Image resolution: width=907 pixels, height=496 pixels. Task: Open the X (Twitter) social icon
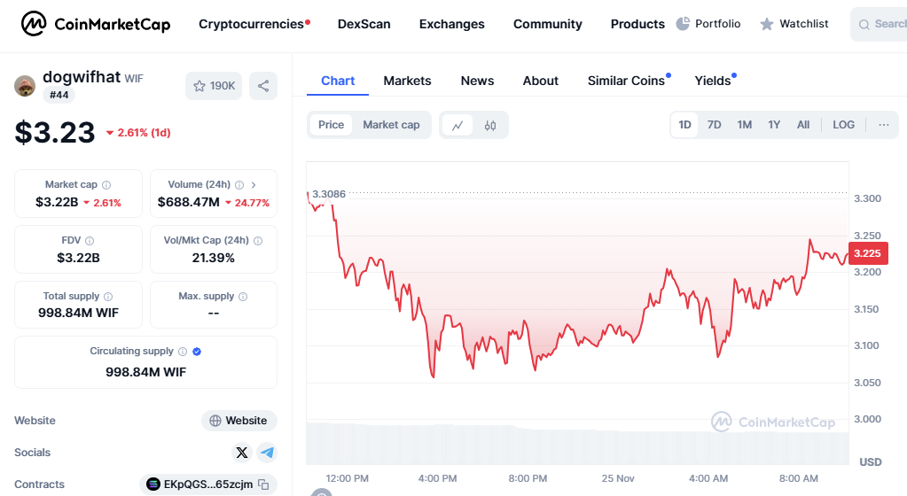(x=242, y=453)
